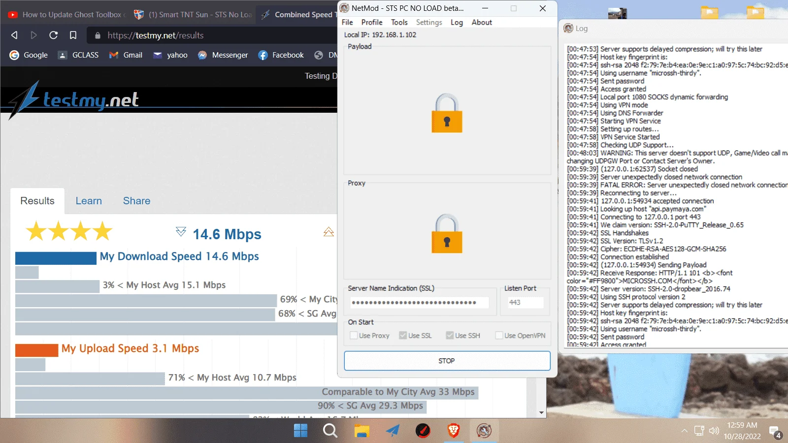
Task: Click the My Host Avg 15.1 Mbps bar
Action: (x=57, y=286)
